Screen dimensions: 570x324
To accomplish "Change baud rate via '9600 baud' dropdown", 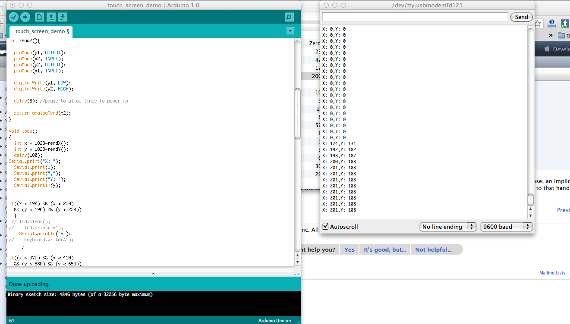I will pos(506,226).
